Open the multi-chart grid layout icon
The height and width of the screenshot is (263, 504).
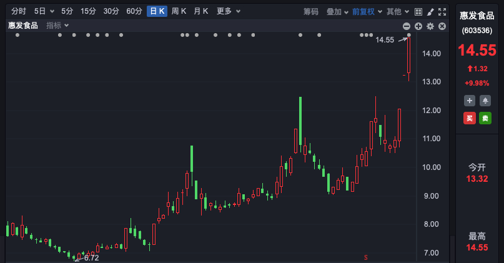[x=418, y=11]
